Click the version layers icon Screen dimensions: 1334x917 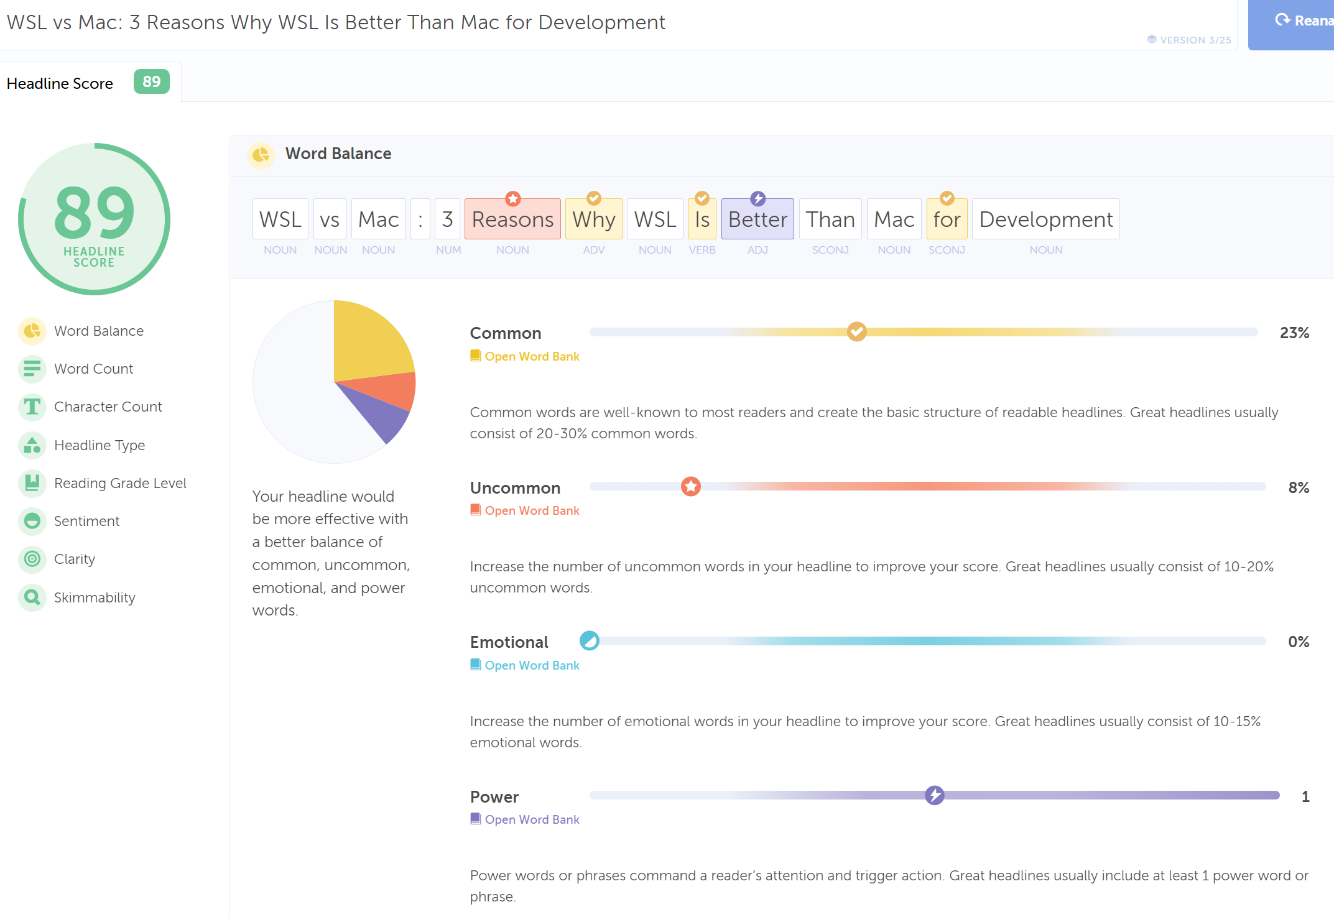(1152, 40)
